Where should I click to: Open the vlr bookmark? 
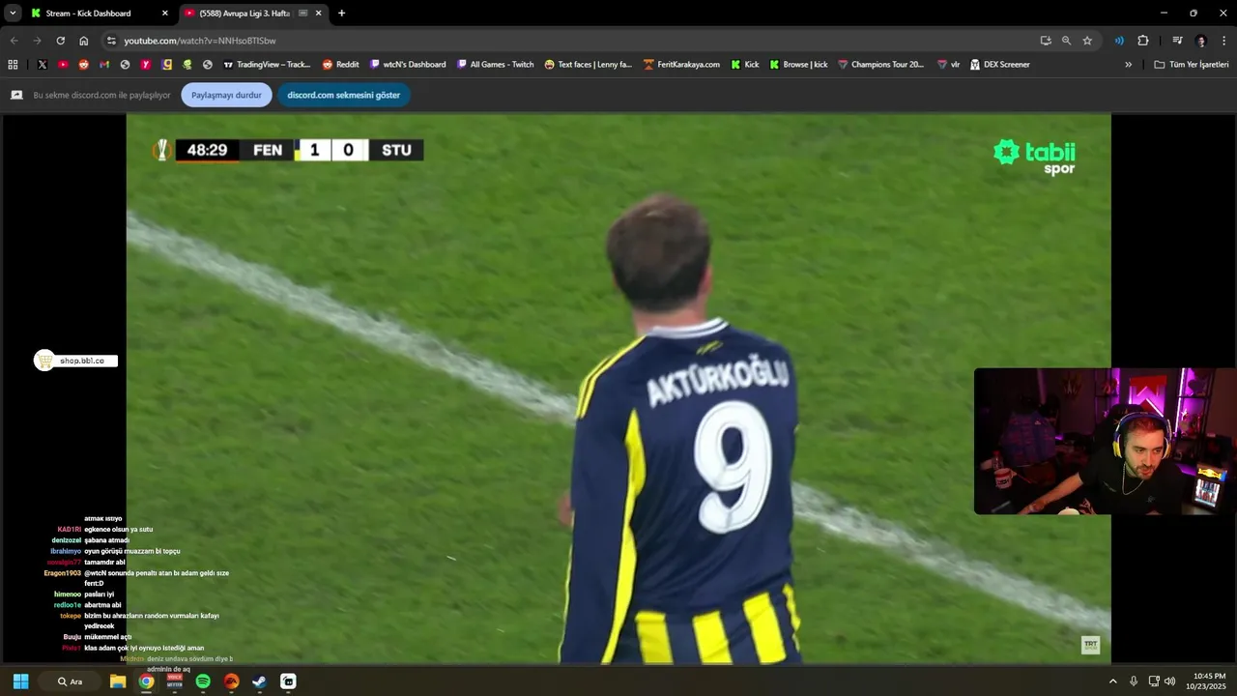(948, 65)
